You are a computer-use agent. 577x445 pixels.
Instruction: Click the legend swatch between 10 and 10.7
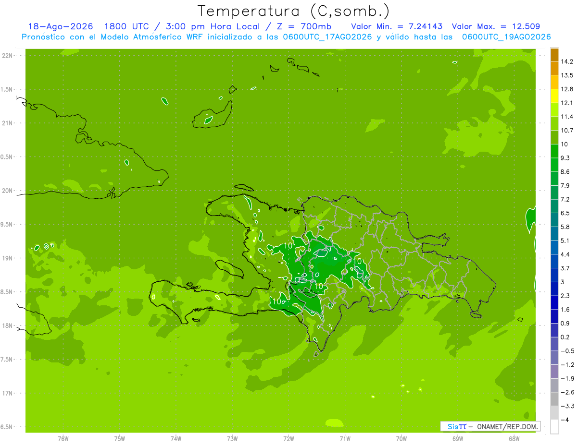click(x=554, y=137)
